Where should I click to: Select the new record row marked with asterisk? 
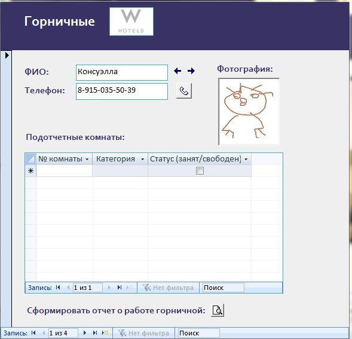point(30,171)
